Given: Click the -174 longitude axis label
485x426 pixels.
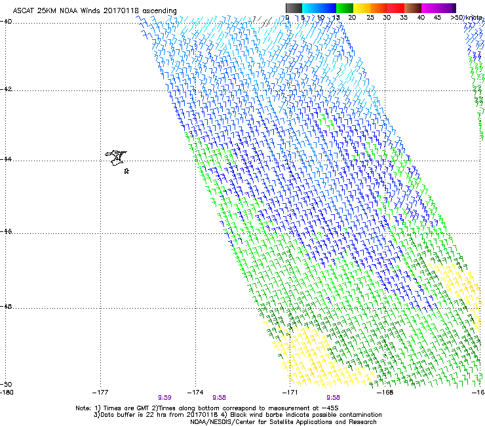Looking at the screenshot, I should tap(195, 393).
